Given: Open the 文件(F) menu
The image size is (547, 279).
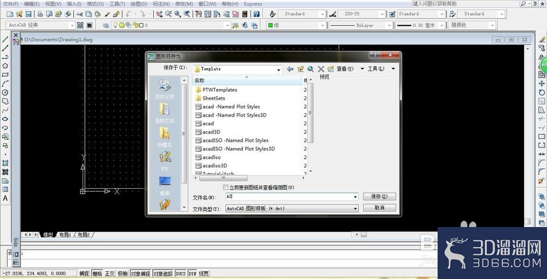Looking at the screenshot, I should (x=11, y=4).
